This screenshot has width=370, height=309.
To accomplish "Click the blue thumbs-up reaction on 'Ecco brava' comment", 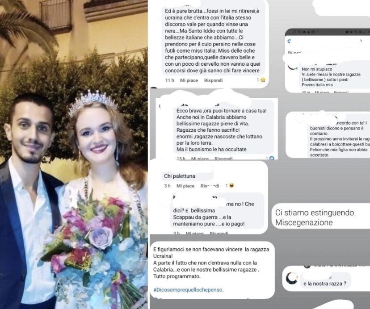I will tap(272, 158).
